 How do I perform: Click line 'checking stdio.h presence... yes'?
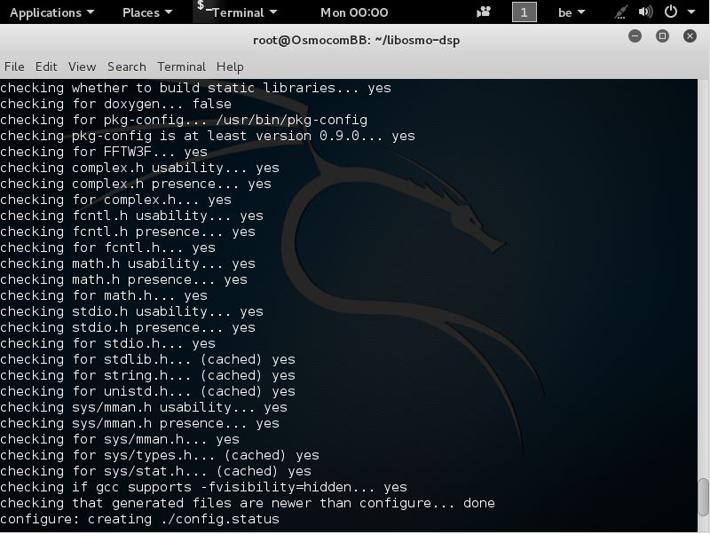[128, 327]
